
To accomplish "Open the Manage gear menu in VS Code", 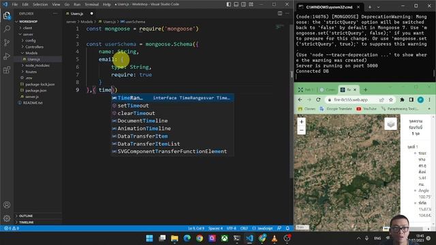I will point(7,218).
